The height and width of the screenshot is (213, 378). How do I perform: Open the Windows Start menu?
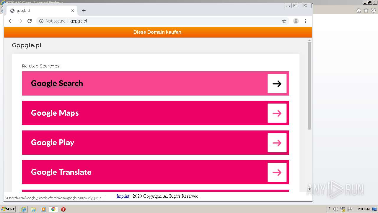coord(8,209)
